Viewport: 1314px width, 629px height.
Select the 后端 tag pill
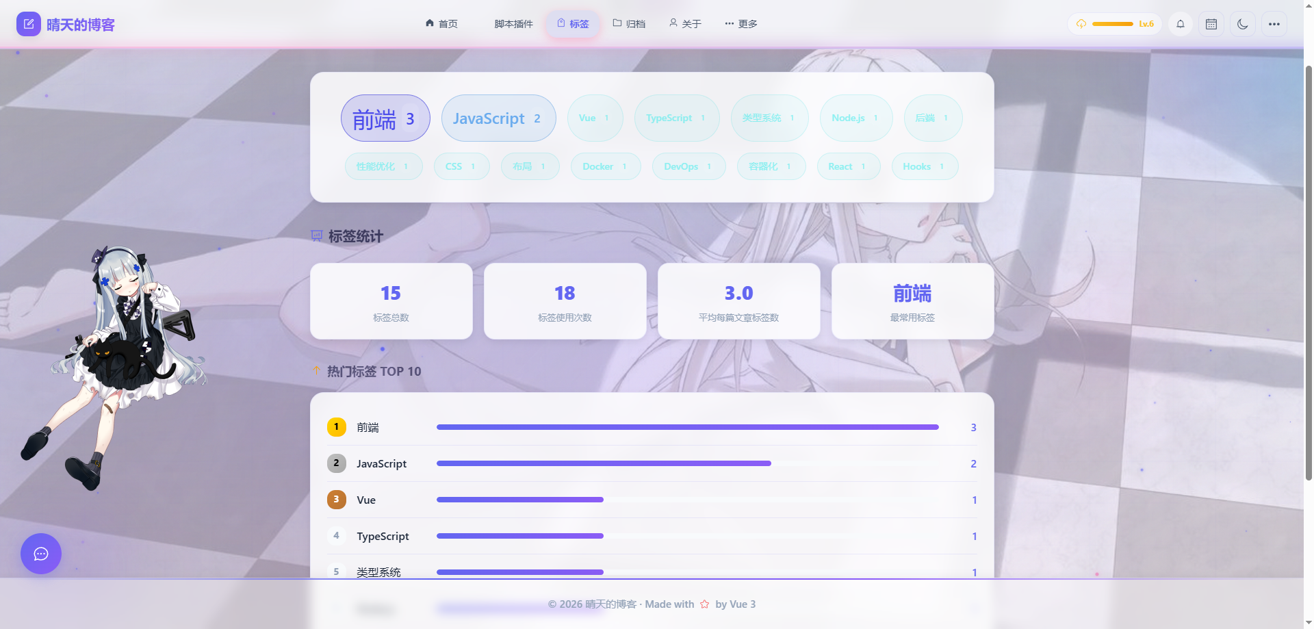[933, 118]
